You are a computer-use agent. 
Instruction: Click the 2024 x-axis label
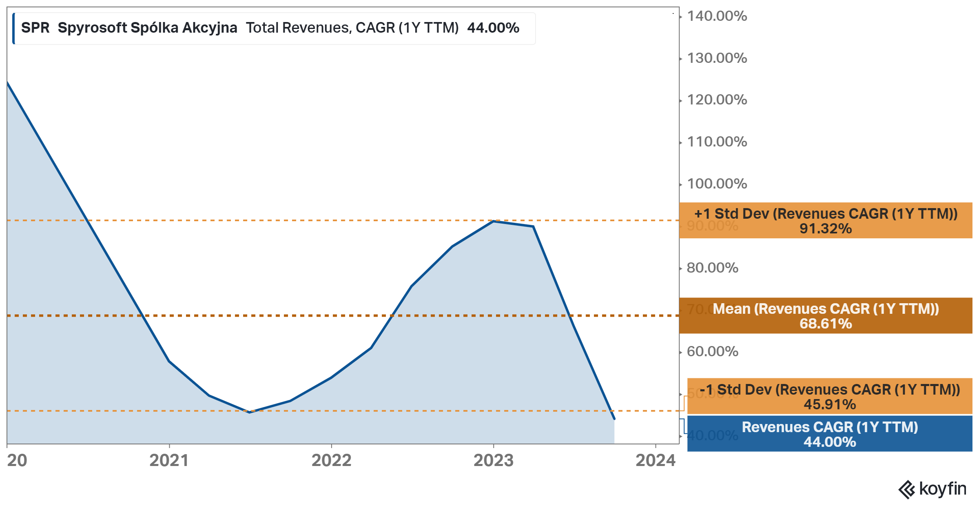pyautogui.click(x=656, y=460)
